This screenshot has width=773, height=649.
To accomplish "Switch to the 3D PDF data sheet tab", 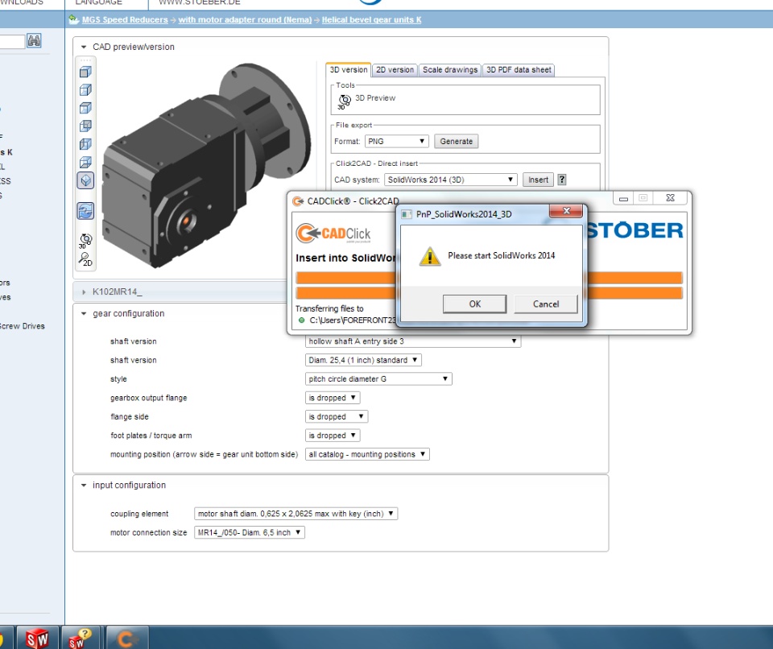I will (x=519, y=70).
